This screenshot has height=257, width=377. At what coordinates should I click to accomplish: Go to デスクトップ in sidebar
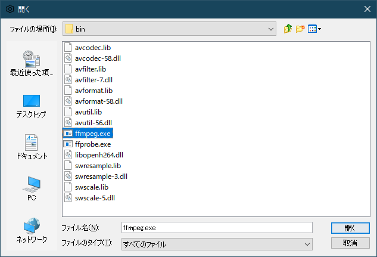tap(32, 106)
